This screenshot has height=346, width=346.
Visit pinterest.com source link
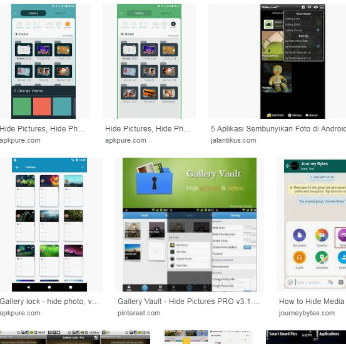point(139,313)
